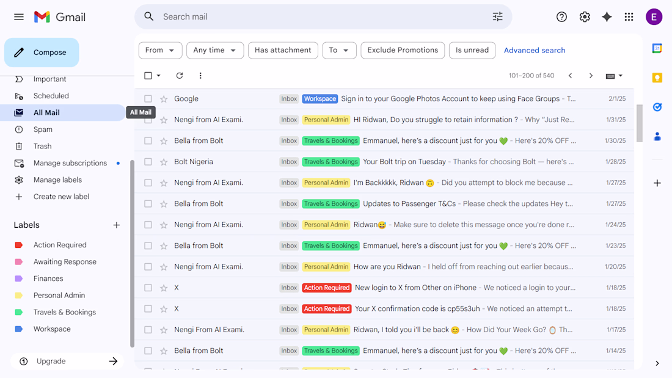The width and height of the screenshot is (672, 378).
Task: Open Google Tasks side panel icon
Action: click(x=657, y=107)
